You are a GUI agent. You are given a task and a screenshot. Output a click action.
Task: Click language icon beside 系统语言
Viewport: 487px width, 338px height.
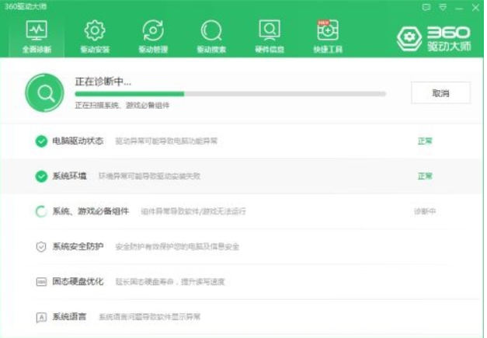[41, 317]
